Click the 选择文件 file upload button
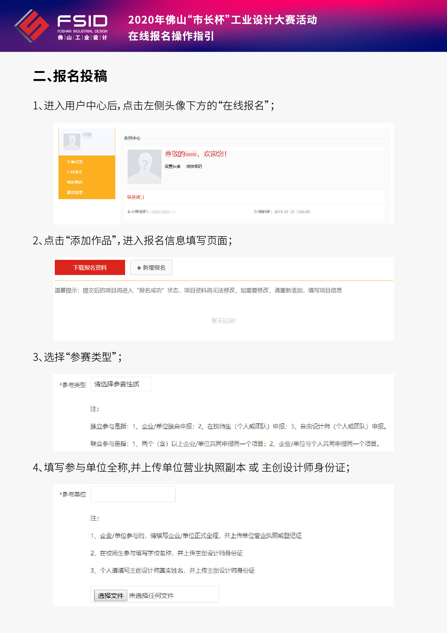The width and height of the screenshot is (447, 633). tap(111, 595)
